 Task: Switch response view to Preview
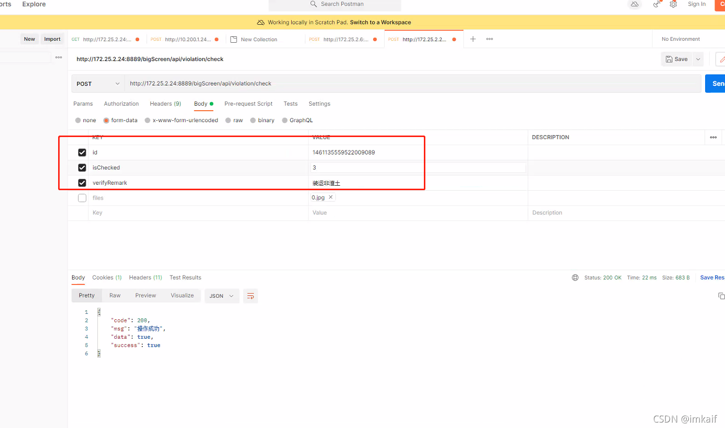[146, 295]
